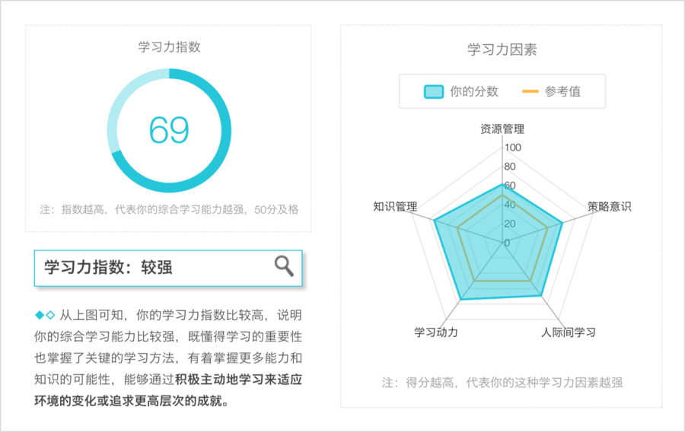The height and width of the screenshot is (432, 685).
Task: Click the bold 积极主动地学习来适应 text
Action: [x=238, y=380]
